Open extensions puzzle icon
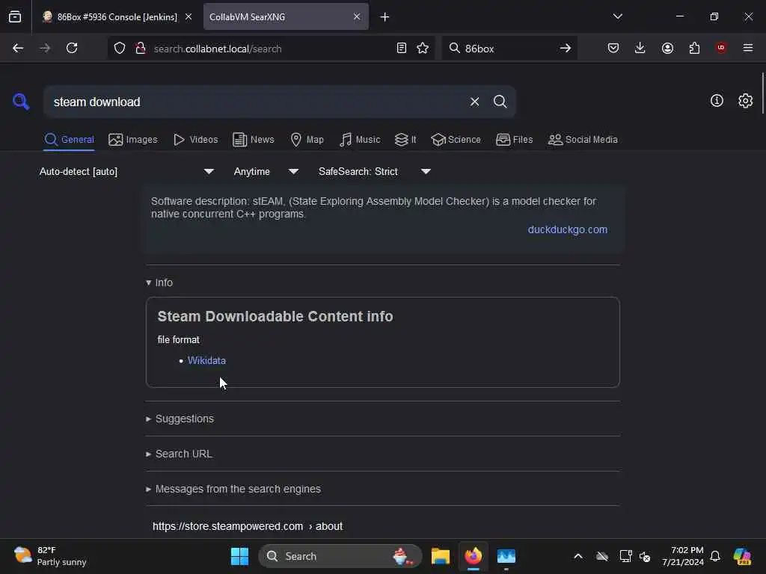Screen dimensions: 766x574 tap(694, 48)
